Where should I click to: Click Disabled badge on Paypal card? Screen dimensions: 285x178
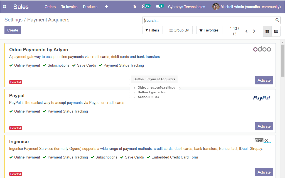pyautogui.click(x=16, y=128)
